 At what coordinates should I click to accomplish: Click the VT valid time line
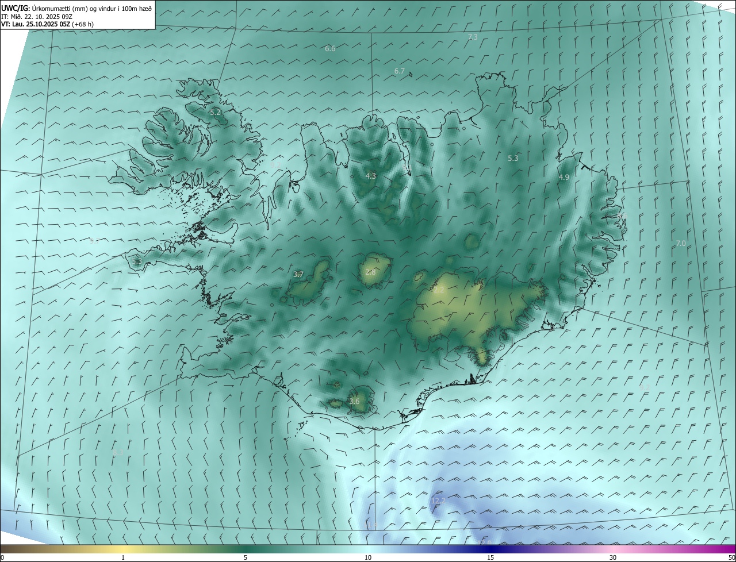(x=48, y=24)
